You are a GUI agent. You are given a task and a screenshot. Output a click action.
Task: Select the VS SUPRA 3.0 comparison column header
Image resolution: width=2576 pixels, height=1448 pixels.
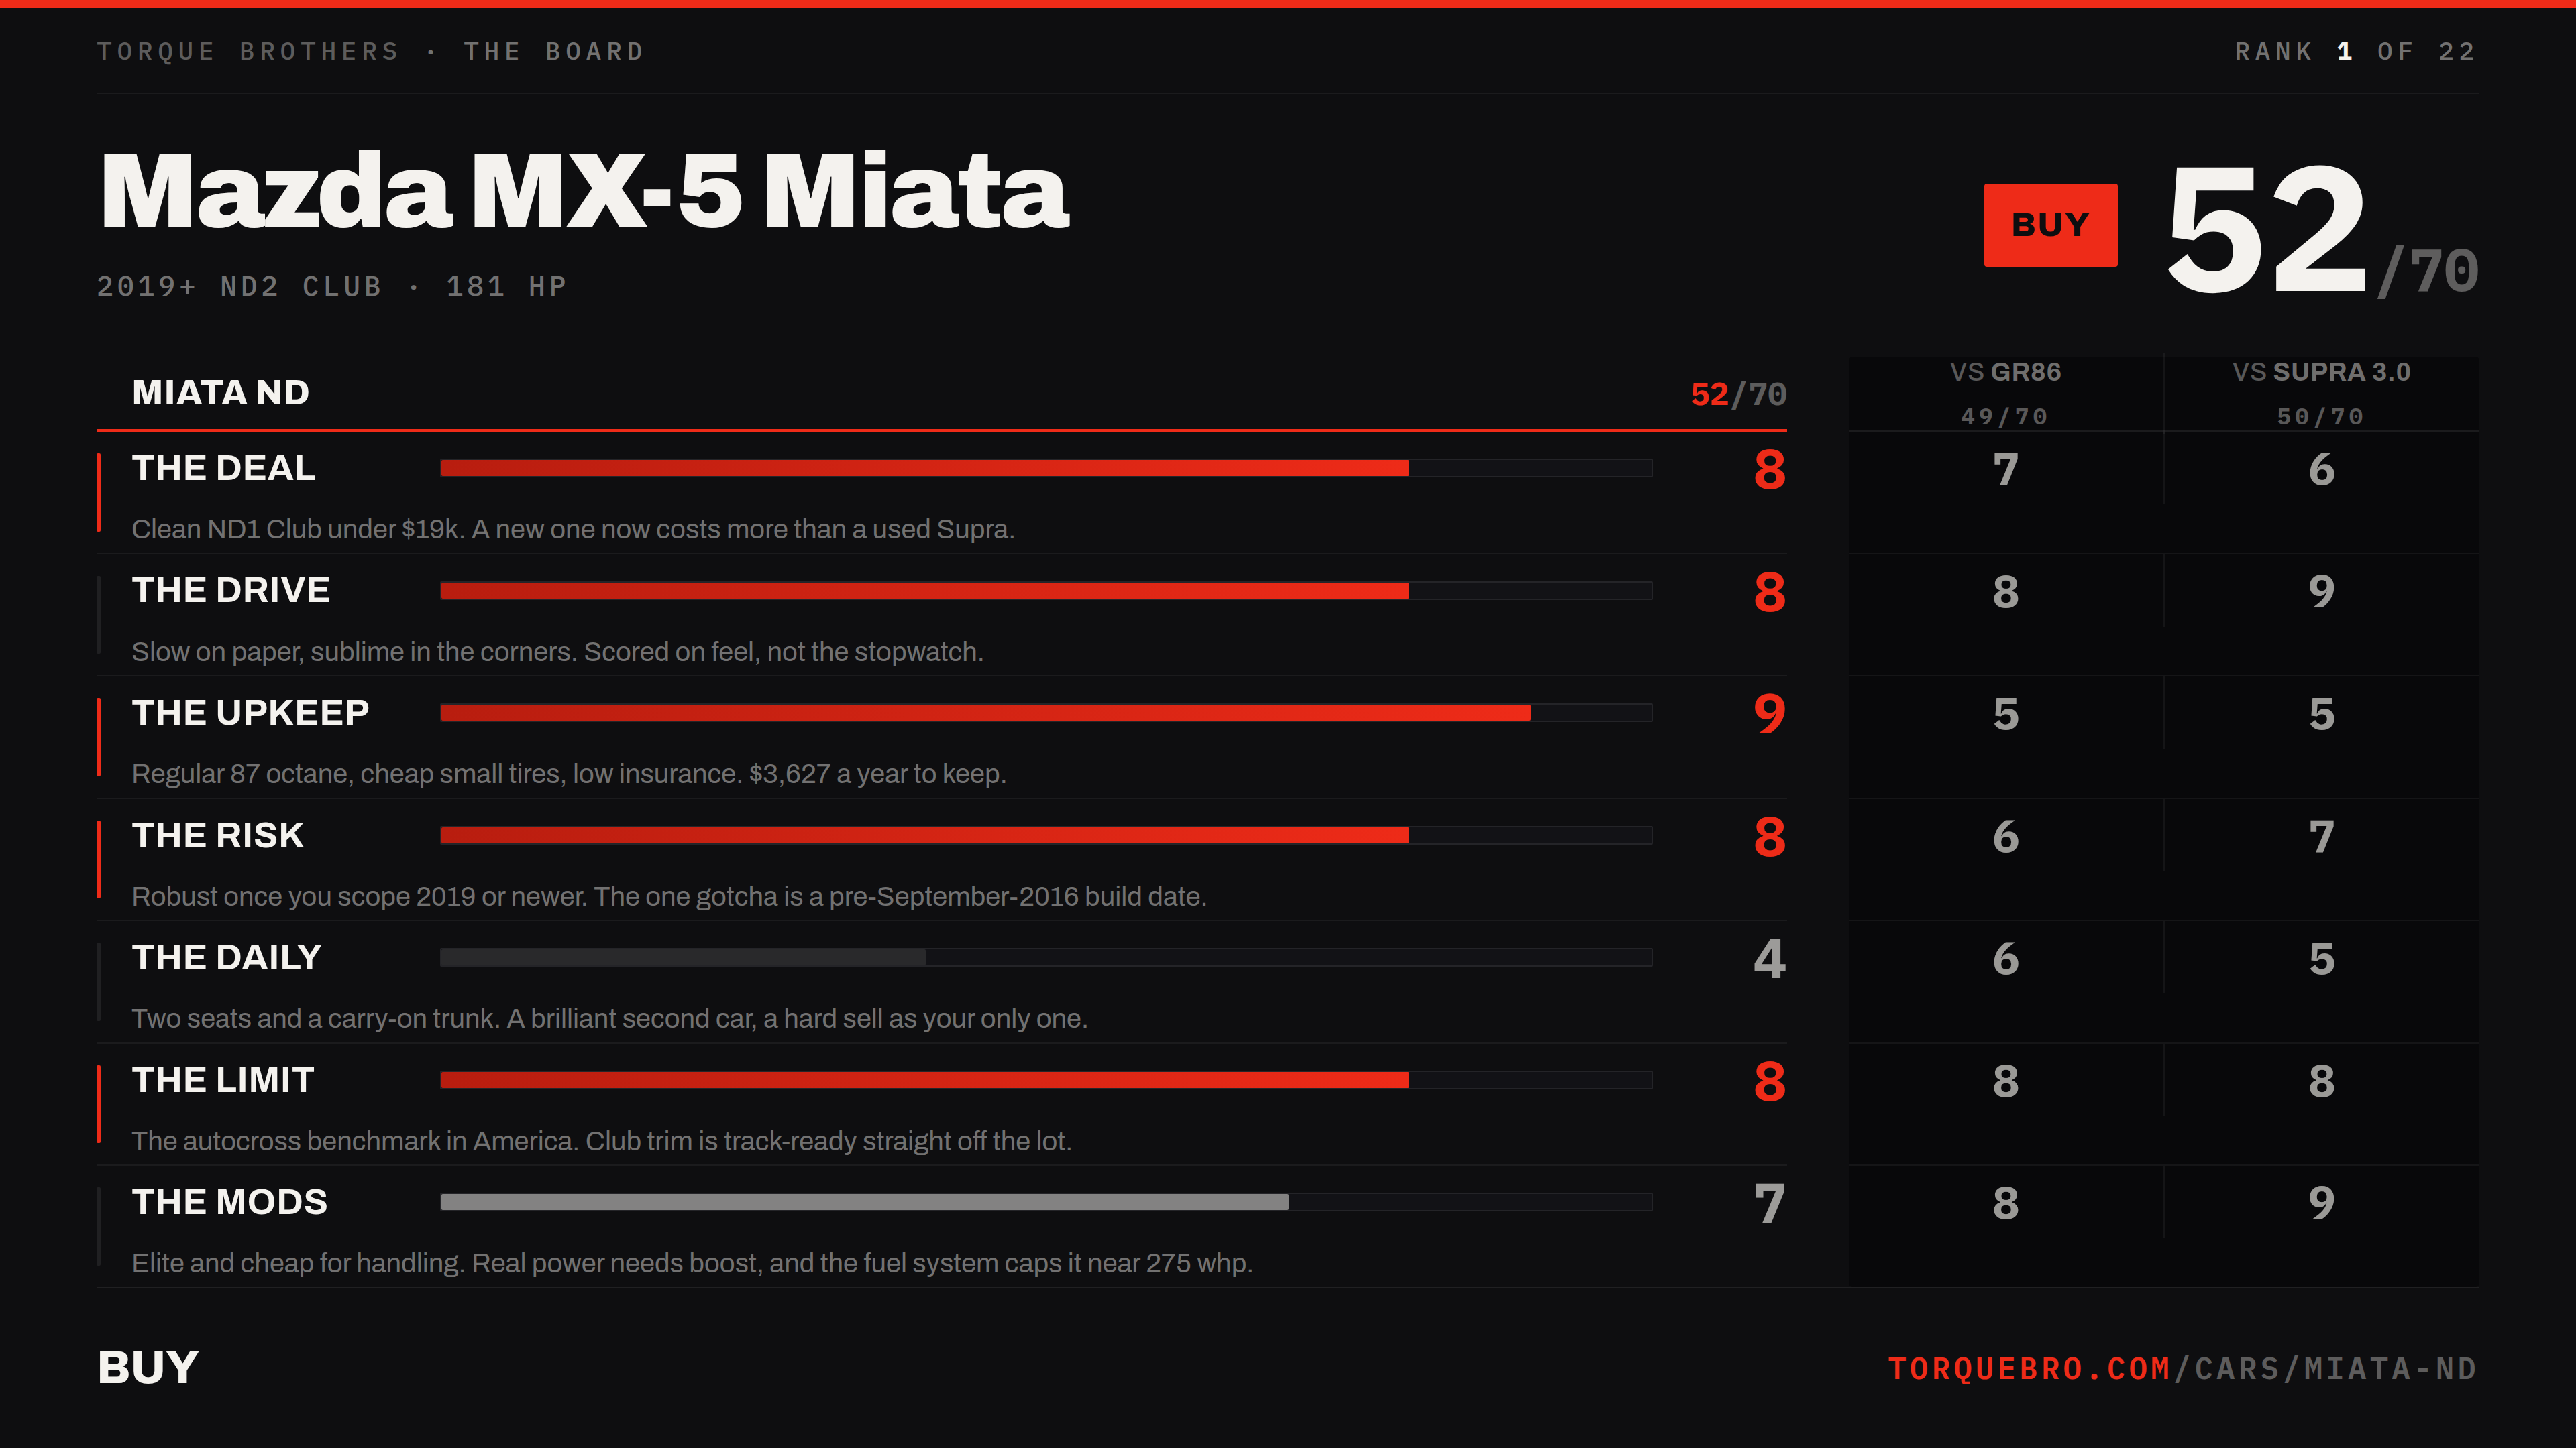click(x=2321, y=393)
